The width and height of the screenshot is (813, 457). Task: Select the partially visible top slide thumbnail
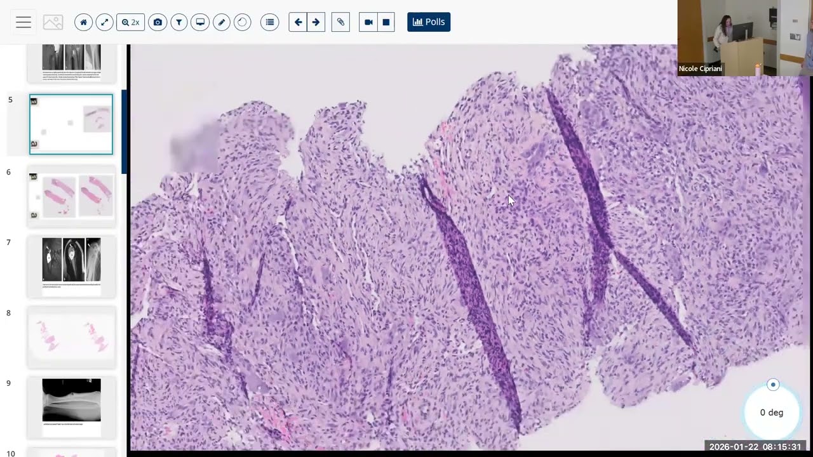(x=71, y=63)
